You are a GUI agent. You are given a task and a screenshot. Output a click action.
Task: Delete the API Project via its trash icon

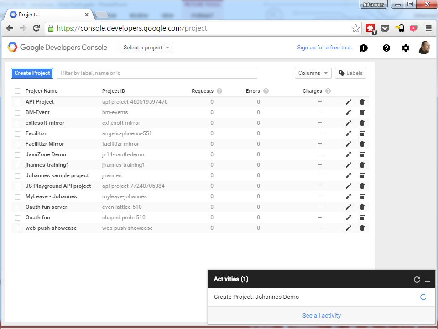click(362, 102)
